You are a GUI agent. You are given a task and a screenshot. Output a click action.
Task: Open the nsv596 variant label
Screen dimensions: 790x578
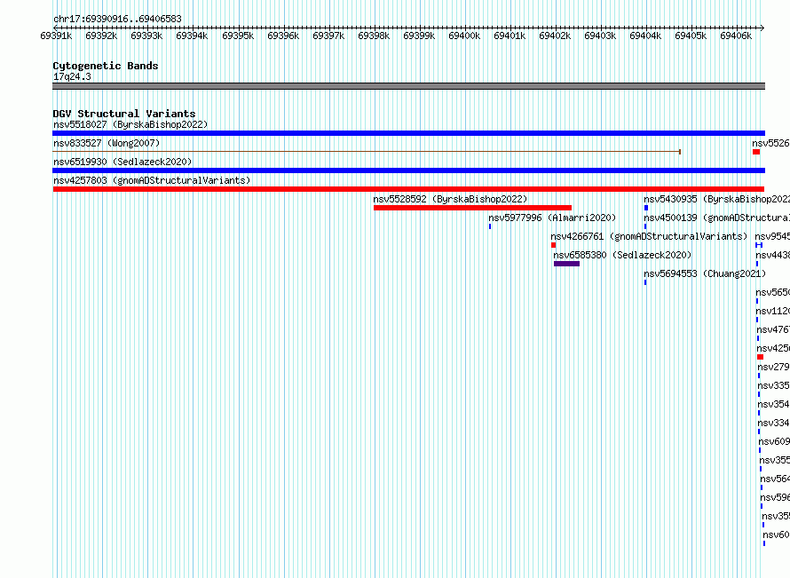click(x=775, y=497)
